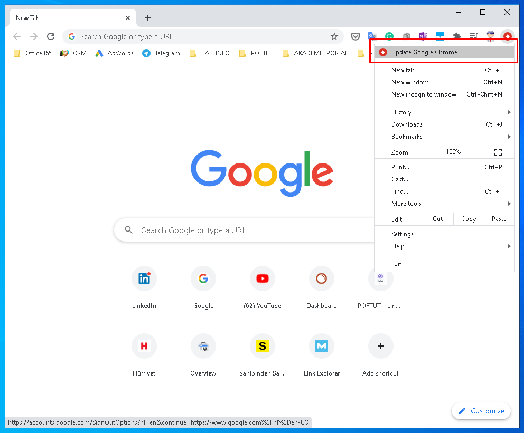
Task: Open the Extensions puzzle-piece menu
Action: coord(456,36)
